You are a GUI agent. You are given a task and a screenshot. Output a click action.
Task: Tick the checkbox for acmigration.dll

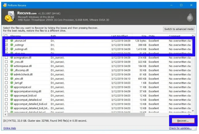tap(6, 58)
